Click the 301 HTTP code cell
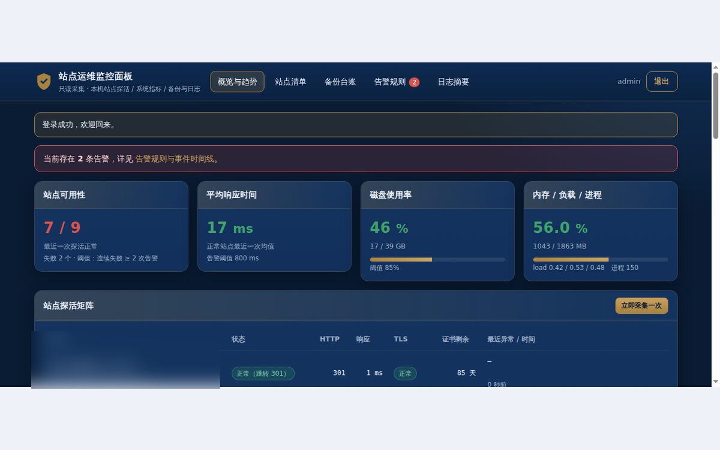Screen dimensions: 720x450 pyautogui.click(x=339, y=373)
